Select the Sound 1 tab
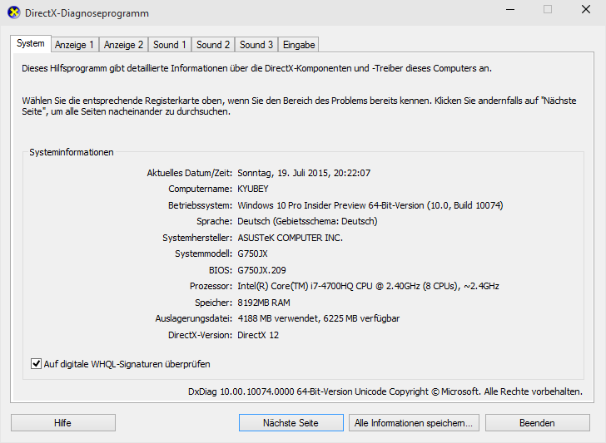This screenshot has height=443, width=606. [170, 45]
